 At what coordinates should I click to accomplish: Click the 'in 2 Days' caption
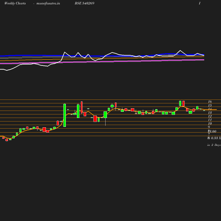(214, 145)
